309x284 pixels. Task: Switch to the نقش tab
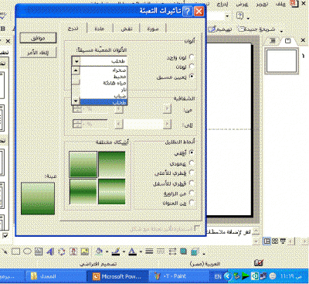pos(126,29)
